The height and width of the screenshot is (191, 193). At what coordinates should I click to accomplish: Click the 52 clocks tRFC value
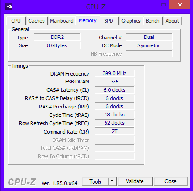115,123
